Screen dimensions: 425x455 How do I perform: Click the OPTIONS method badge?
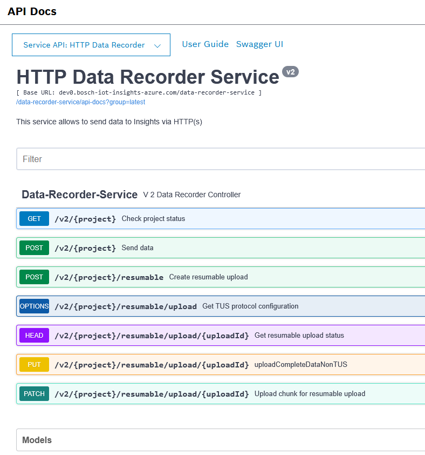click(x=34, y=306)
